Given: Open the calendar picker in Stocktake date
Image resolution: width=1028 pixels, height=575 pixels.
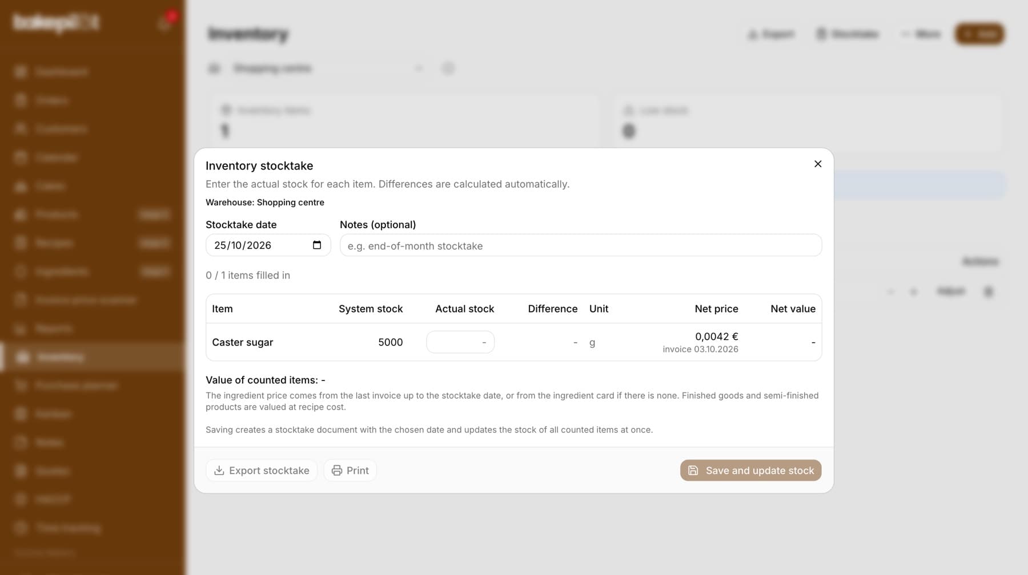Looking at the screenshot, I should [x=317, y=245].
